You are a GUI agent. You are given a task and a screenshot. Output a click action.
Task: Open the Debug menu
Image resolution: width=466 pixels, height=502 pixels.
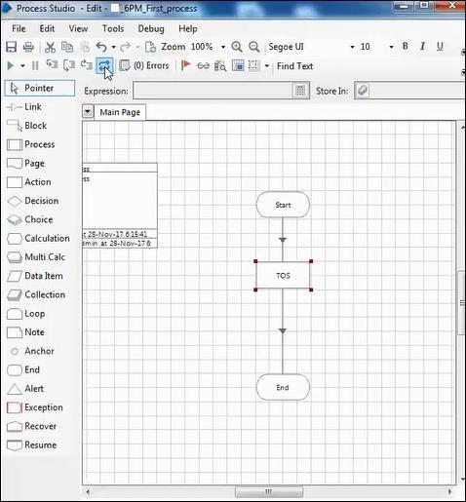pos(151,29)
